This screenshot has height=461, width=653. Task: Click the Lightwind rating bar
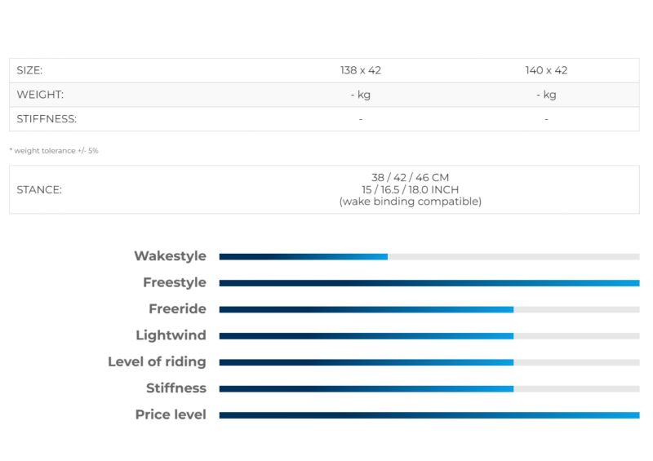click(x=429, y=336)
